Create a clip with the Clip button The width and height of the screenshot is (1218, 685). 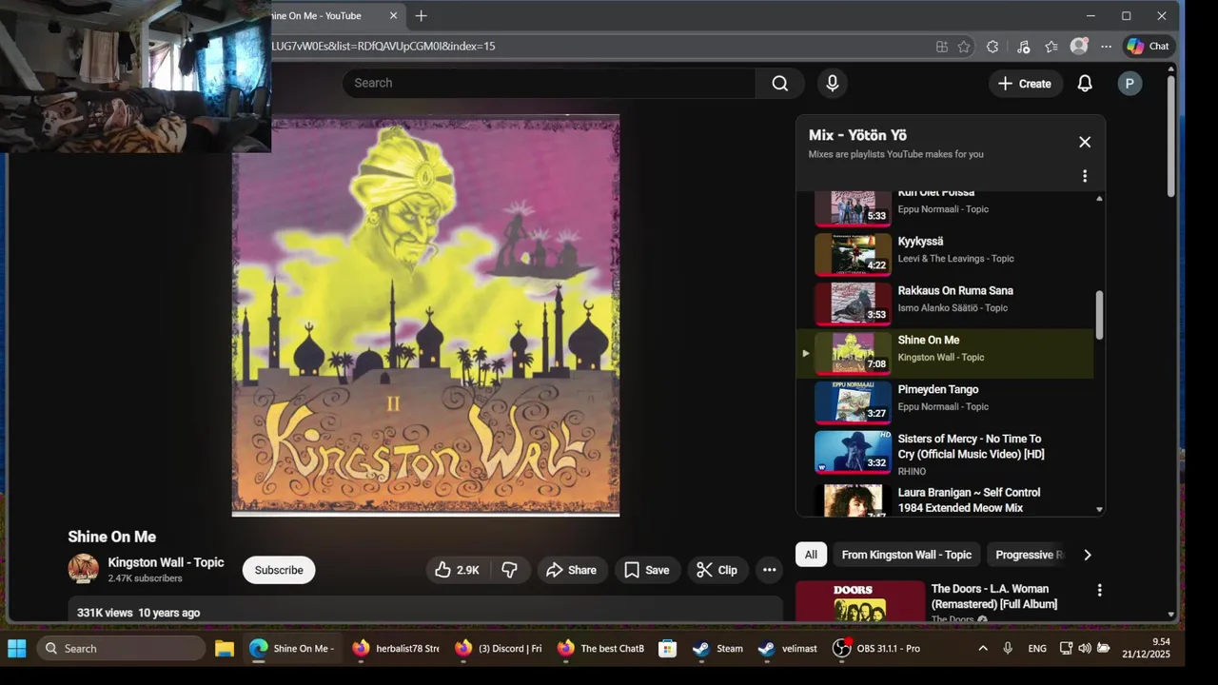point(717,570)
